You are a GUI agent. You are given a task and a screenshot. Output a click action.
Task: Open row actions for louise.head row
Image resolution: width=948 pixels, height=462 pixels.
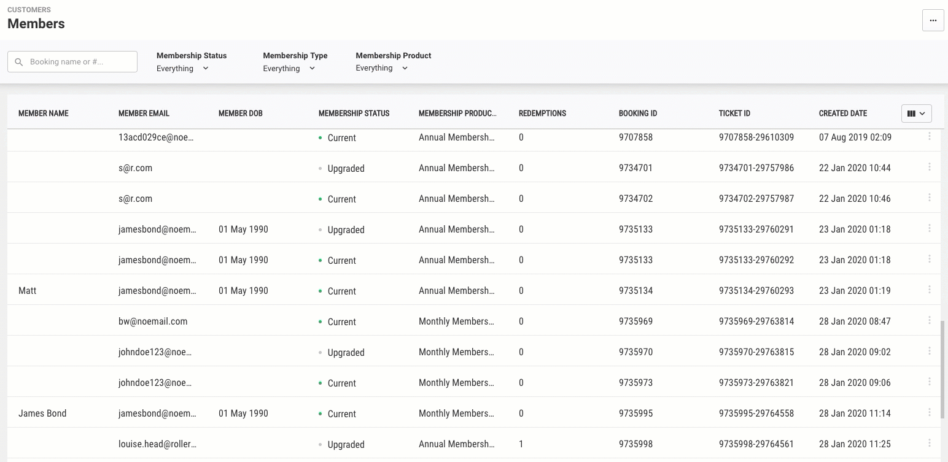tap(930, 443)
